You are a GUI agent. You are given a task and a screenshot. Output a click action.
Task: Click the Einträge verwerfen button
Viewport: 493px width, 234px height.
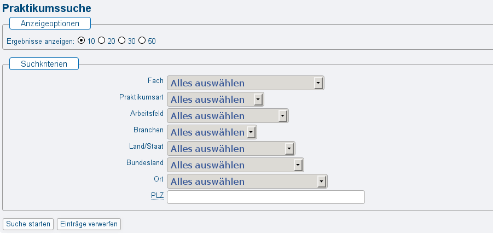click(89, 224)
